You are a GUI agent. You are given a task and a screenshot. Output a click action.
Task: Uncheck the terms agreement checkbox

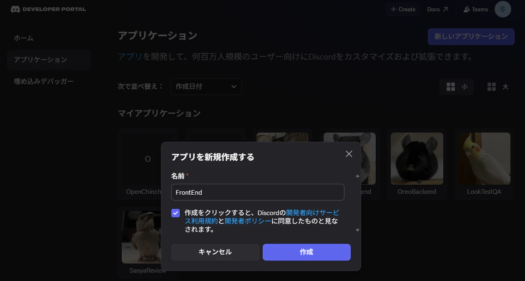click(176, 213)
